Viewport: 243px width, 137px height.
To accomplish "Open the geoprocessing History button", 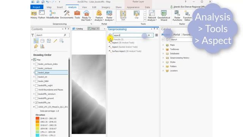I will pyautogui.click(x=34, y=15).
